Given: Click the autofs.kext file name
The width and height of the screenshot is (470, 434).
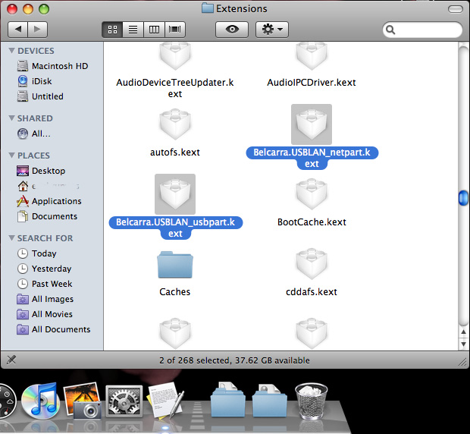Looking at the screenshot, I should (x=175, y=153).
